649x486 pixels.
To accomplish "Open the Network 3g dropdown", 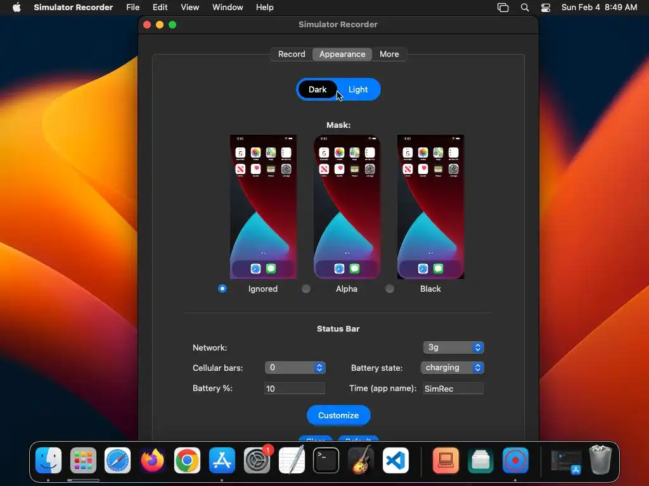I will click(453, 347).
